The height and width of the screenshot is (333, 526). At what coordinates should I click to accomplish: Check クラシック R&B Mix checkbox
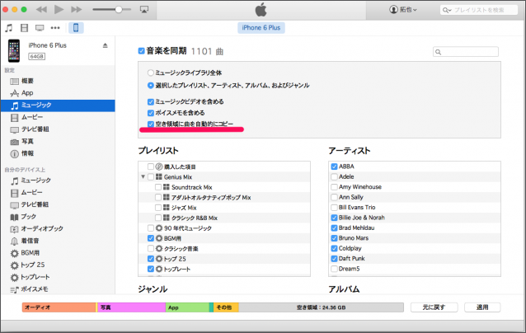(158, 218)
